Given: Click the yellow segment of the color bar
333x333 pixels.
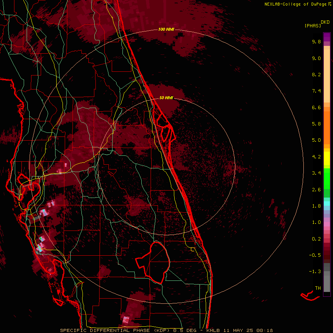Looking at the screenshot, I should [327, 158].
